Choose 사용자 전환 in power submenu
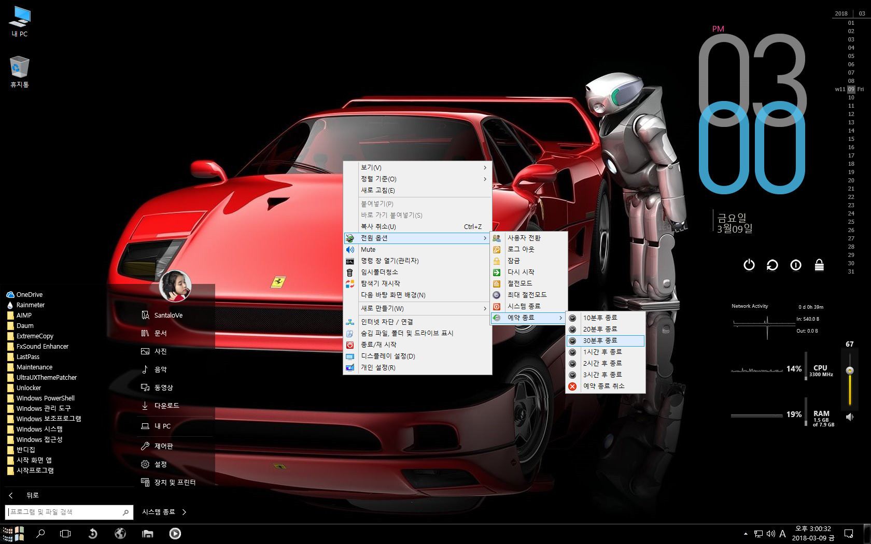This screenshot has width=871, height=544. [529, 238]
